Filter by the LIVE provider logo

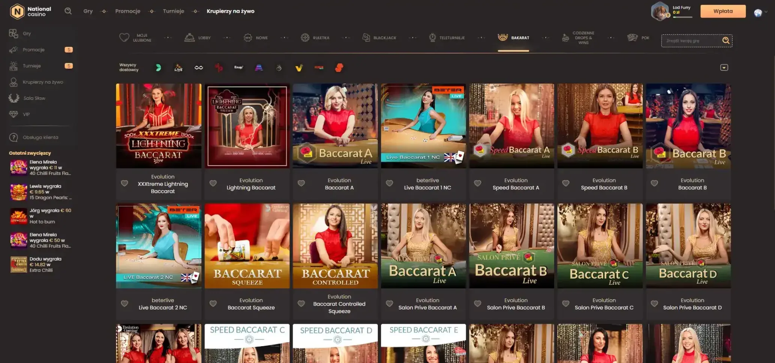[x=178, y=68]
